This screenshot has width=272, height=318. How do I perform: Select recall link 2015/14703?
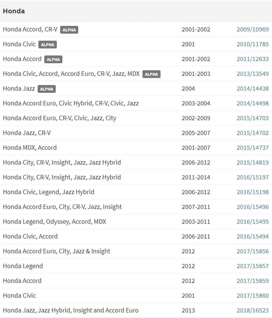pos(252,118)
